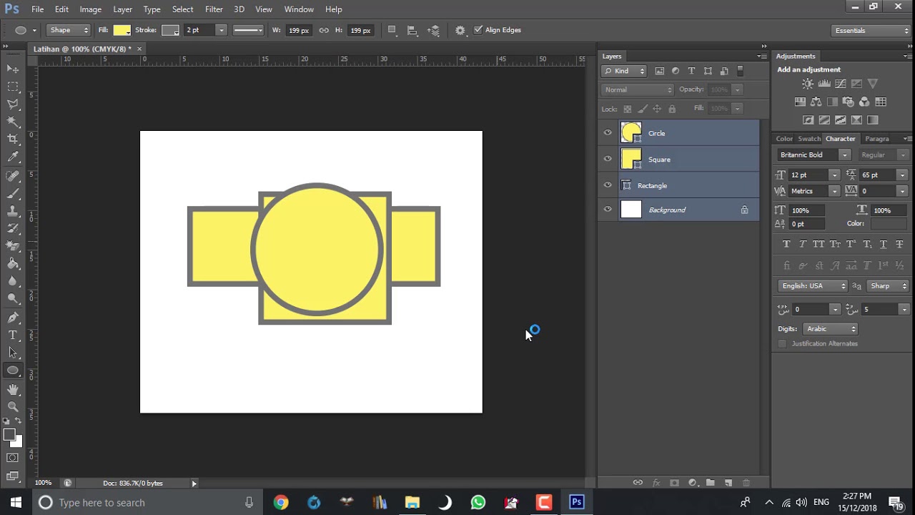Open WhatsApp from the taskbar
The height and width of the screenshot is (515, 915).
(x=478, y=502)
